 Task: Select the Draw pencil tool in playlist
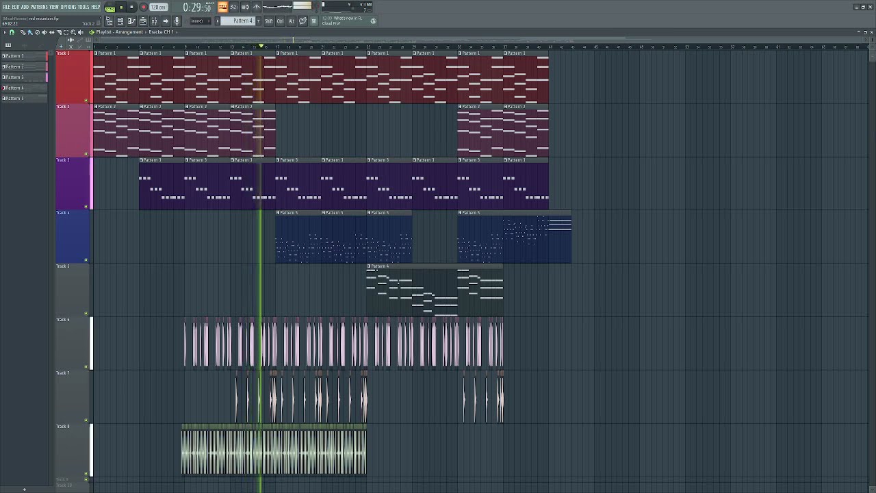click(22, 32)
